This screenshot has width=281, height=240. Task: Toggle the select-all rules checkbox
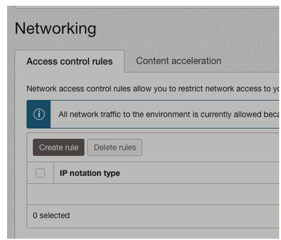click(x=40, y=173)
